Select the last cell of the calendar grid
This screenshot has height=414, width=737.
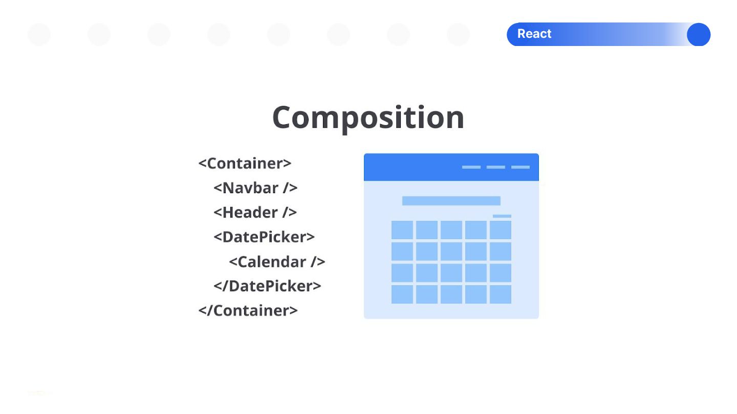point(500,294)
